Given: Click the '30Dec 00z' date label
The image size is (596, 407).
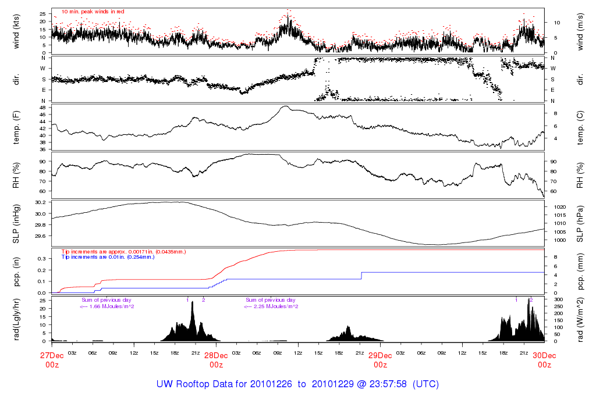Looking at the screenshot, I should (x=544, y=360).
